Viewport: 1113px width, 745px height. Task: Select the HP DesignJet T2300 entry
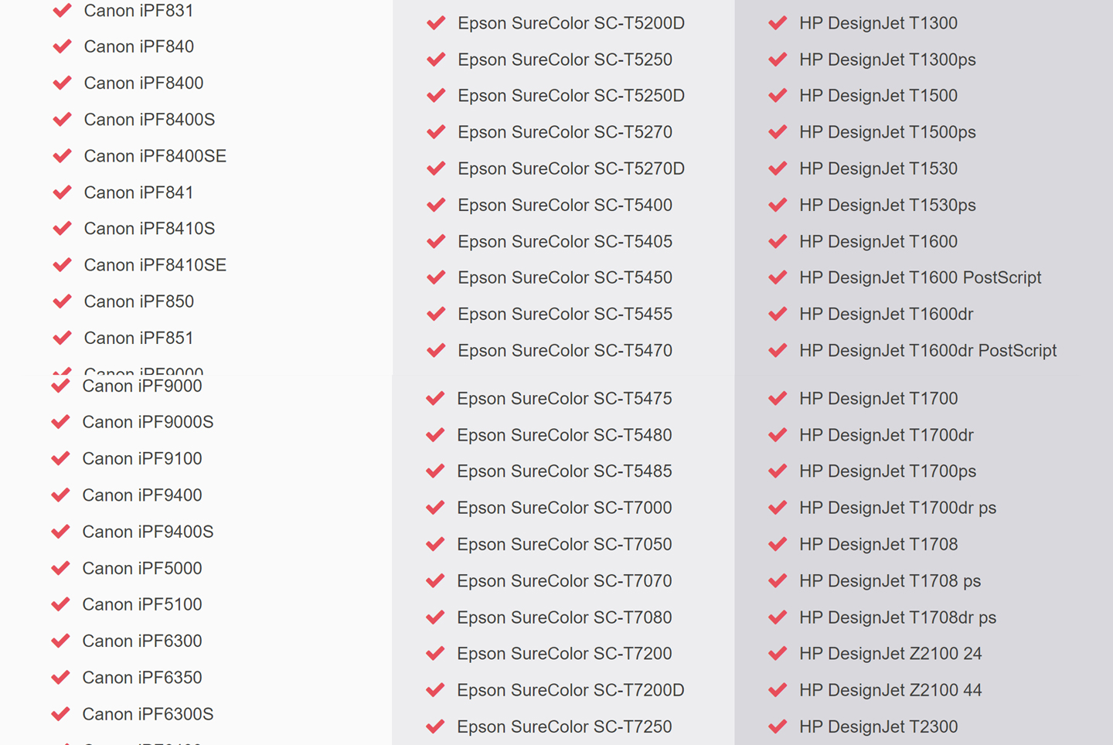[x=878, y=726]
